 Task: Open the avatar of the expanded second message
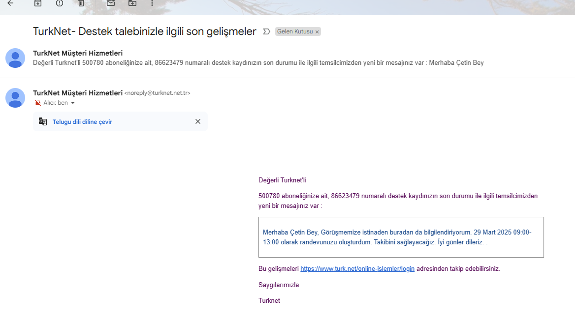[x=15, y=98]
